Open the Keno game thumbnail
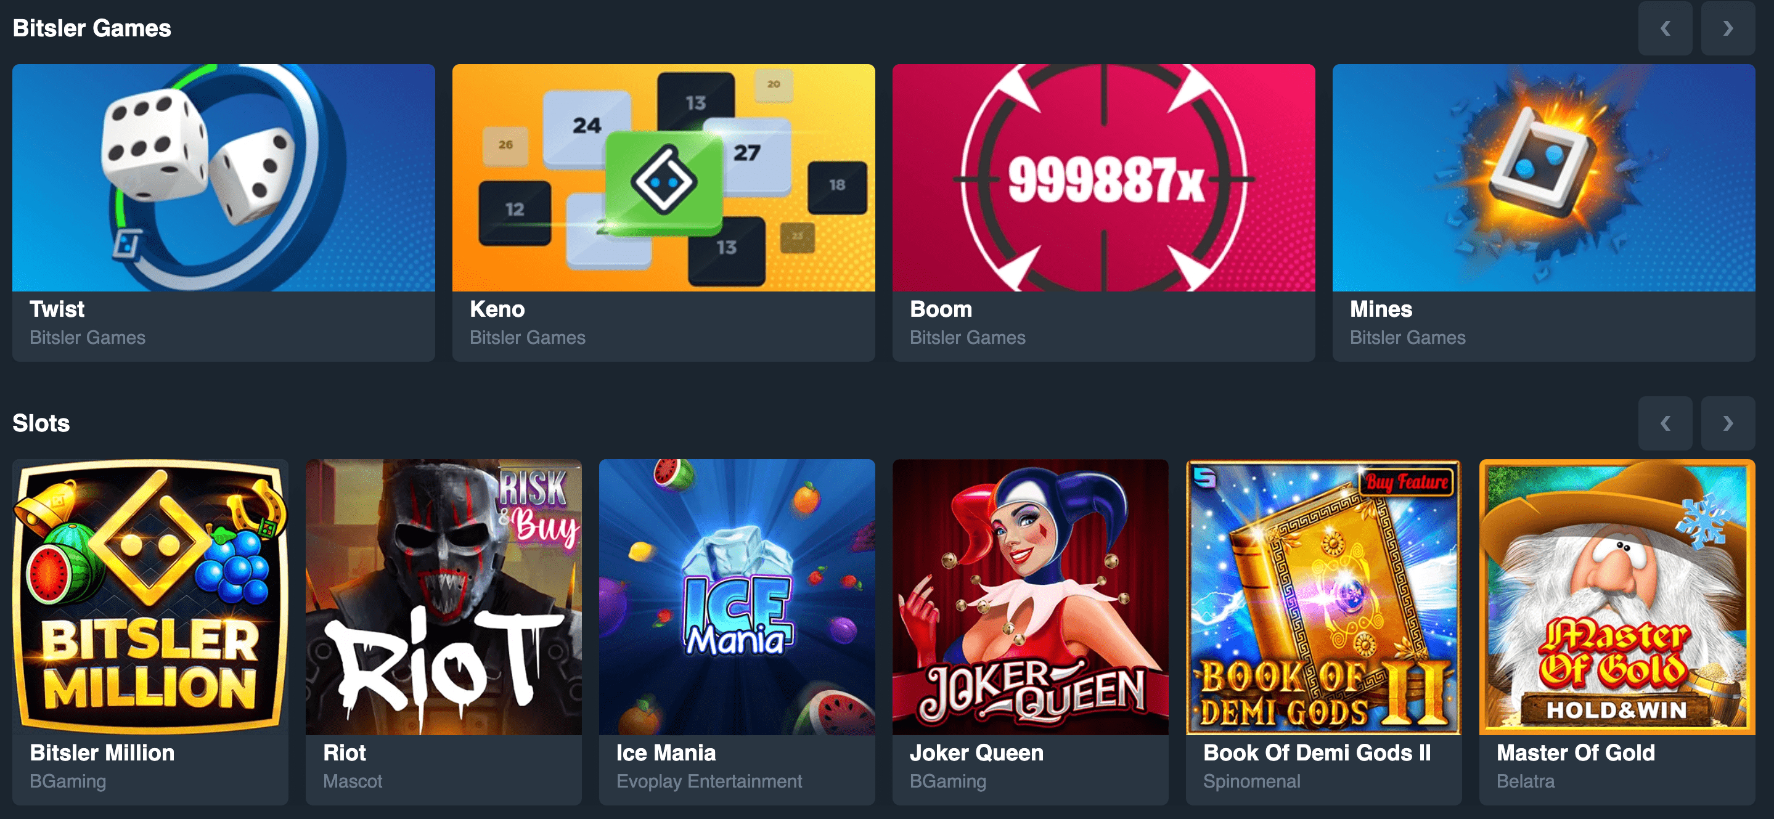 coord(664,177)
